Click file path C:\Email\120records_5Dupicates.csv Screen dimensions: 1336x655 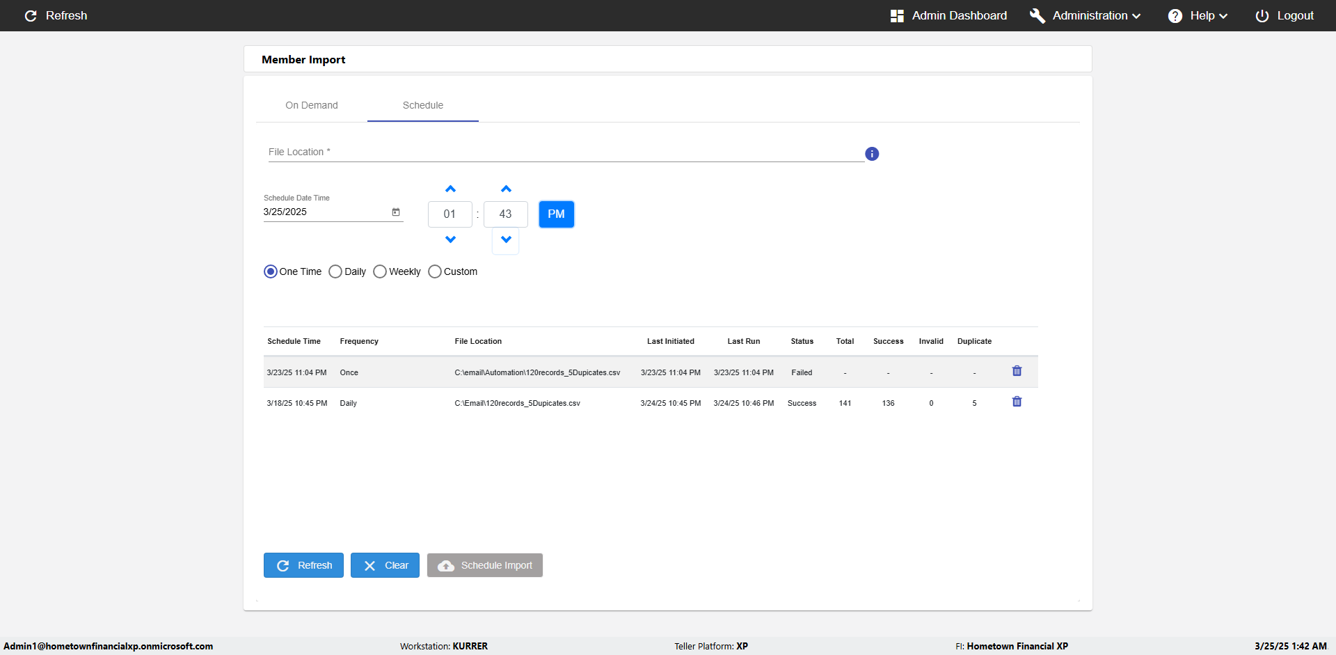tap(517, 403)
